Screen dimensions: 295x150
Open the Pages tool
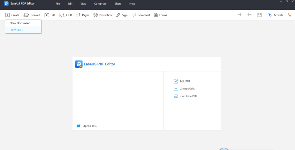point(83,15)
